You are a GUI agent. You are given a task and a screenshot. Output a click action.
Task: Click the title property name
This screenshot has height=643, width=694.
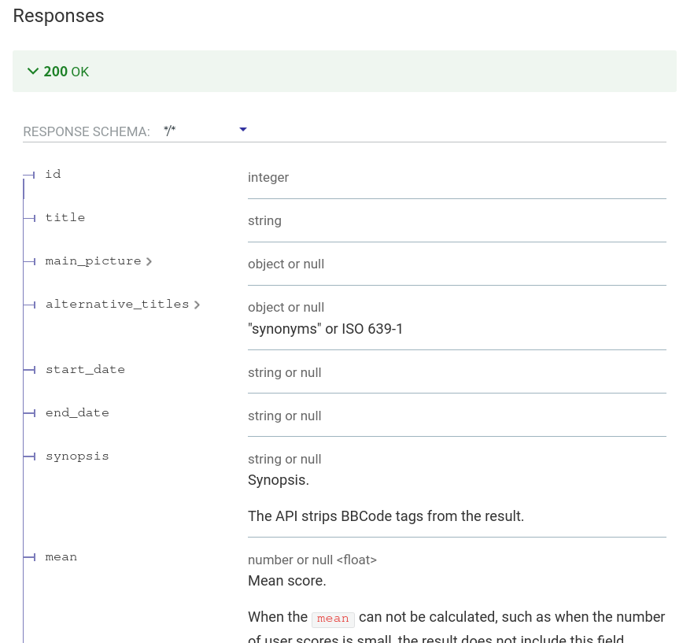click(x=65, y=217)
